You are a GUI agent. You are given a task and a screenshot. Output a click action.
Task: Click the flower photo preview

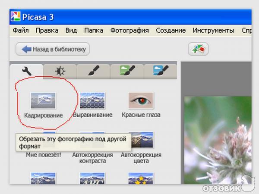(220, 138)
